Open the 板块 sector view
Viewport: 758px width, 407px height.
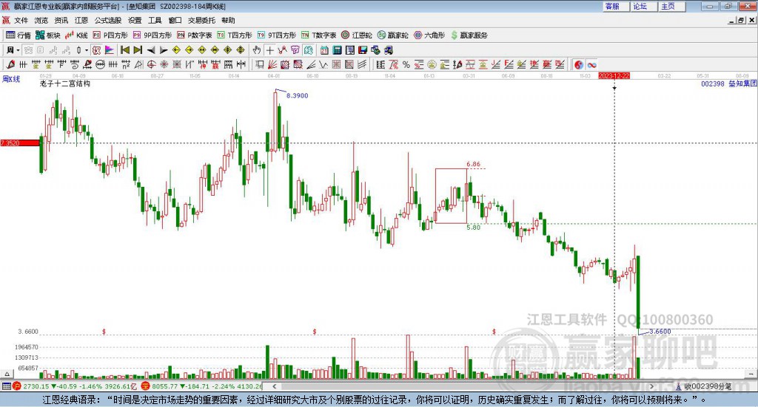coord(47,35)
